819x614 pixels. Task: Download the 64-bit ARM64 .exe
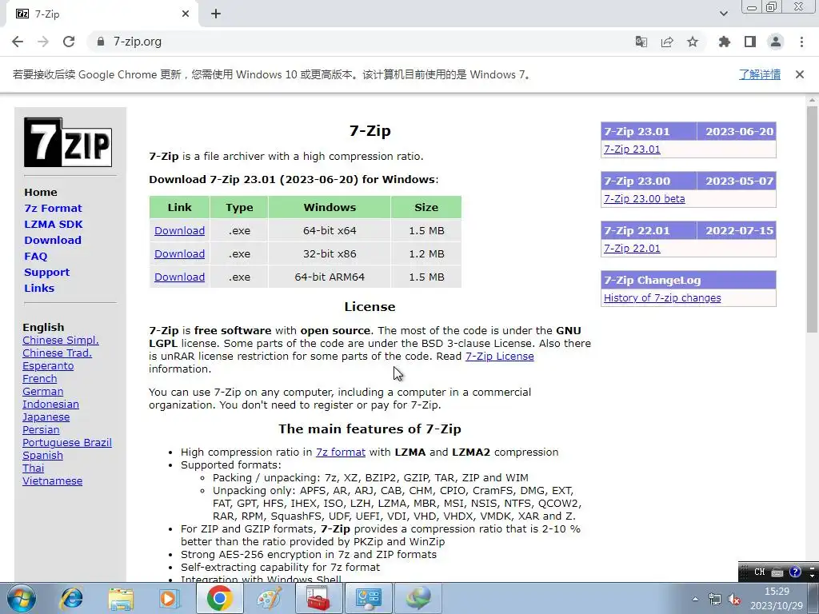point(180,277)
